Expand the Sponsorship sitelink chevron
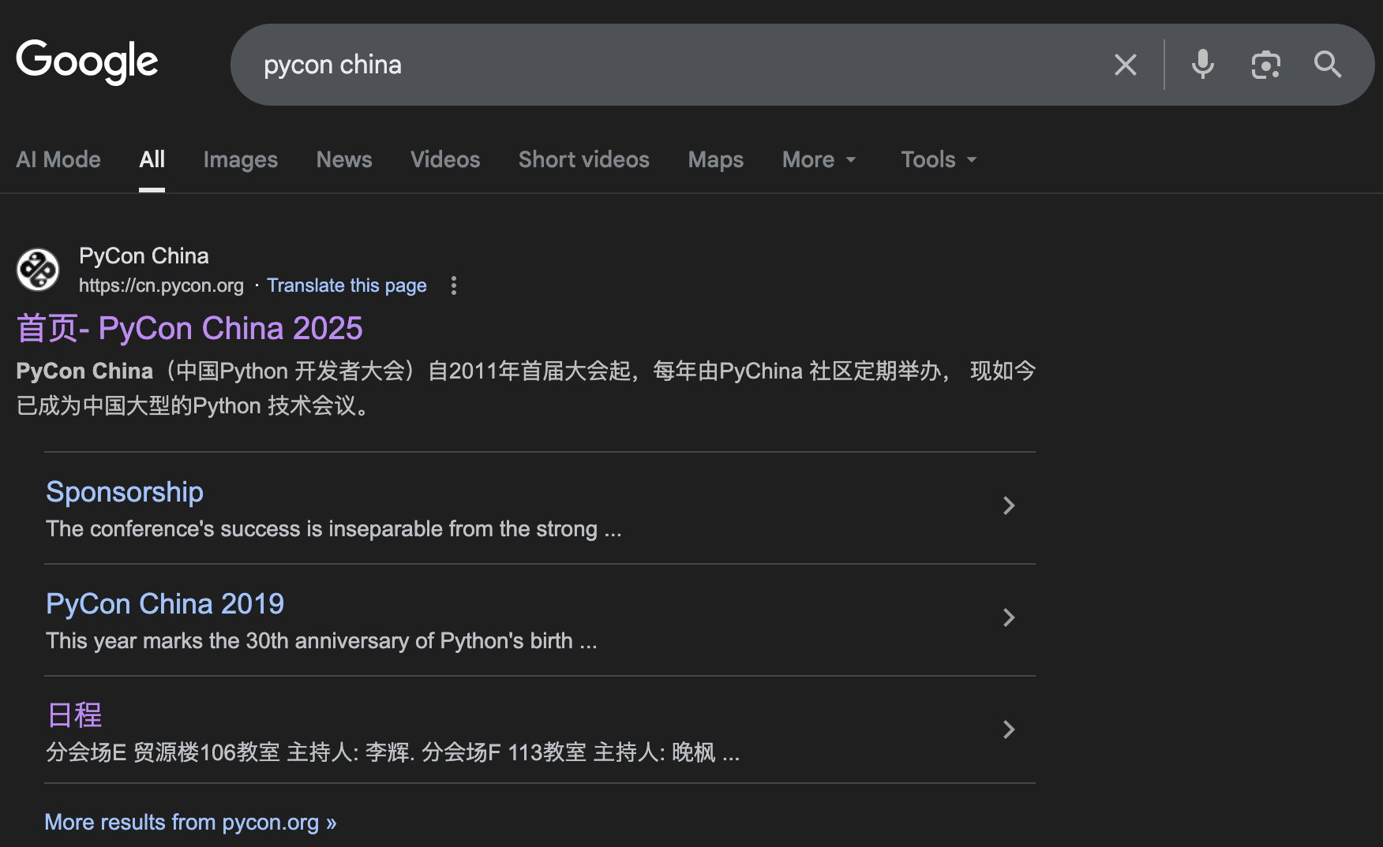 (1008, 506)
